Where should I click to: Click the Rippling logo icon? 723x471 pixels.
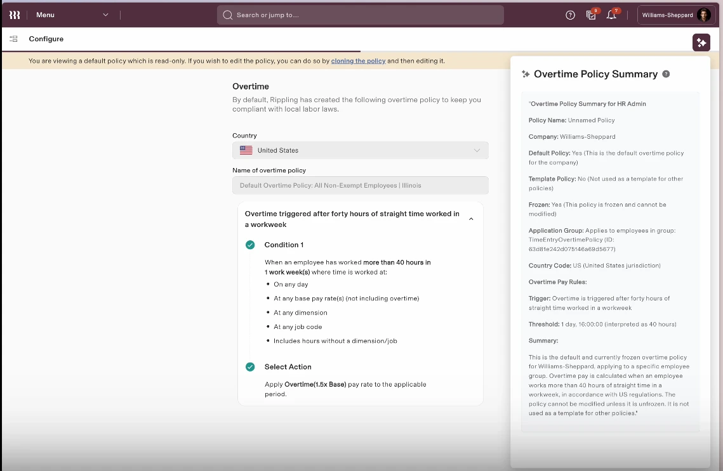pyautogui.click(x=15, y=15)
